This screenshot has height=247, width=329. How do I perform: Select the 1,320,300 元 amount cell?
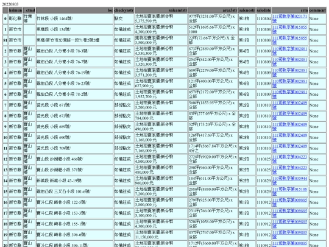161,62
